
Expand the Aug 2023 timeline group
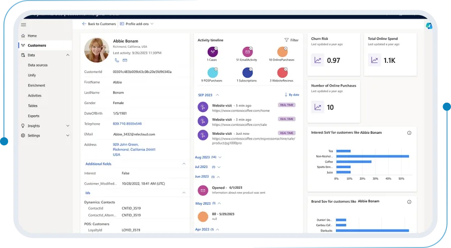pyautogui.click(x=220, y=157)
